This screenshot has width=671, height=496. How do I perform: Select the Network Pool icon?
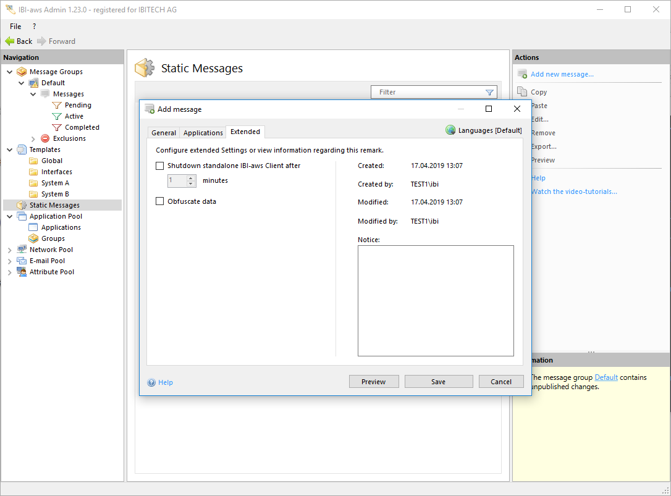(22, 250)
